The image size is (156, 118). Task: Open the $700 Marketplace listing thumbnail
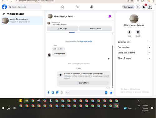tap(49, 23)
